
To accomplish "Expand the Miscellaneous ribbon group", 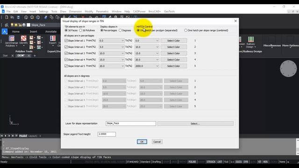I will 272,46.
